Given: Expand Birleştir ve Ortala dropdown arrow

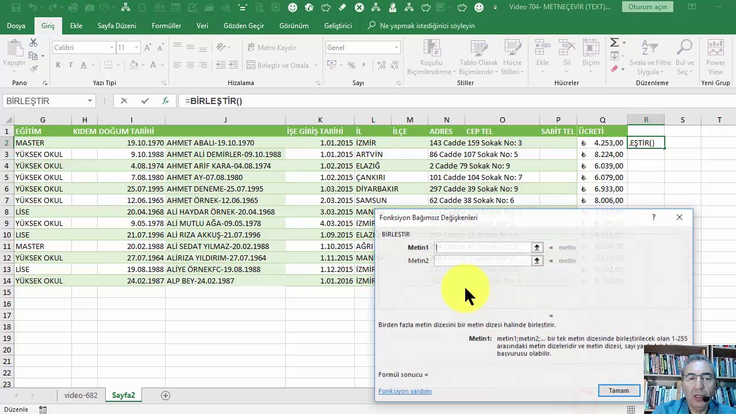Looking at the screenshot, I should click(x=316, y=66).
